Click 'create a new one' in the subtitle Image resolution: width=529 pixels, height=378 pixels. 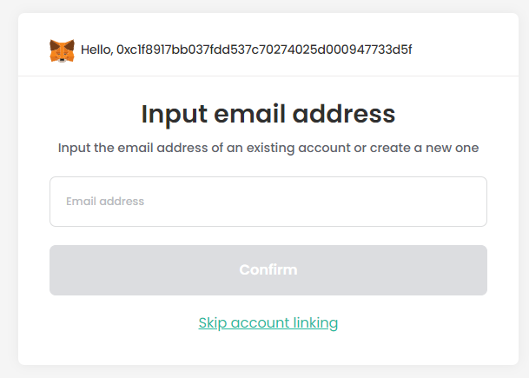[425, 148]
